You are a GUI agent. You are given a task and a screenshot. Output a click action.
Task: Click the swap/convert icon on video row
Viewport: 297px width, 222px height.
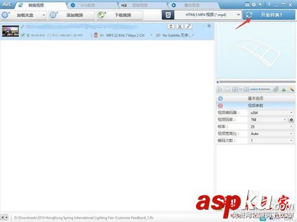(171, 27)
